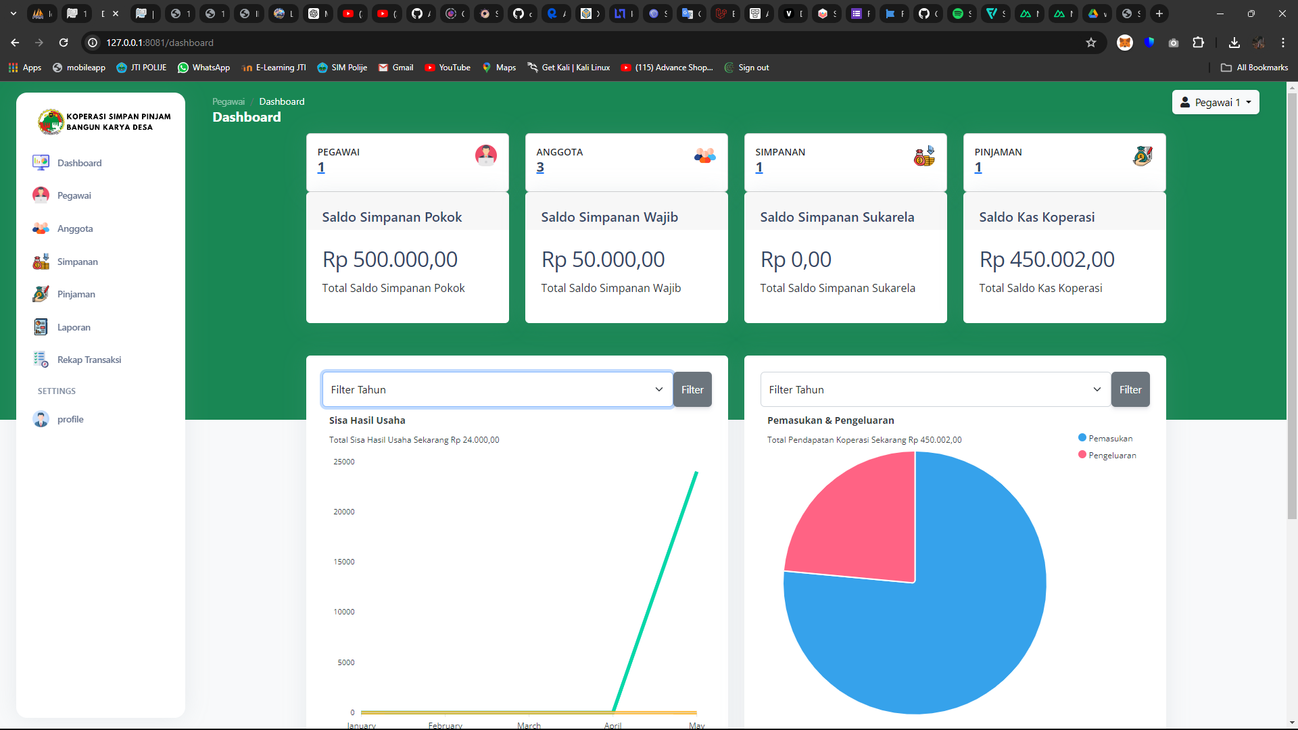Click the ANGGOTA count link 3
This screenshot has width=1298, height=730.
[x=540, y=168]
